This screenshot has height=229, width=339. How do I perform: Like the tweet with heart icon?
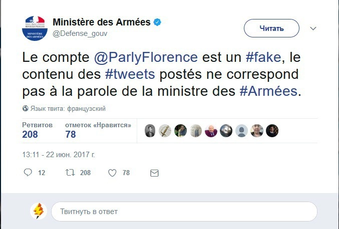113,173
